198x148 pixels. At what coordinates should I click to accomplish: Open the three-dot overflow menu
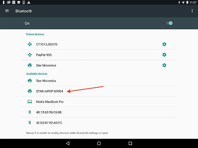[192, 11]
